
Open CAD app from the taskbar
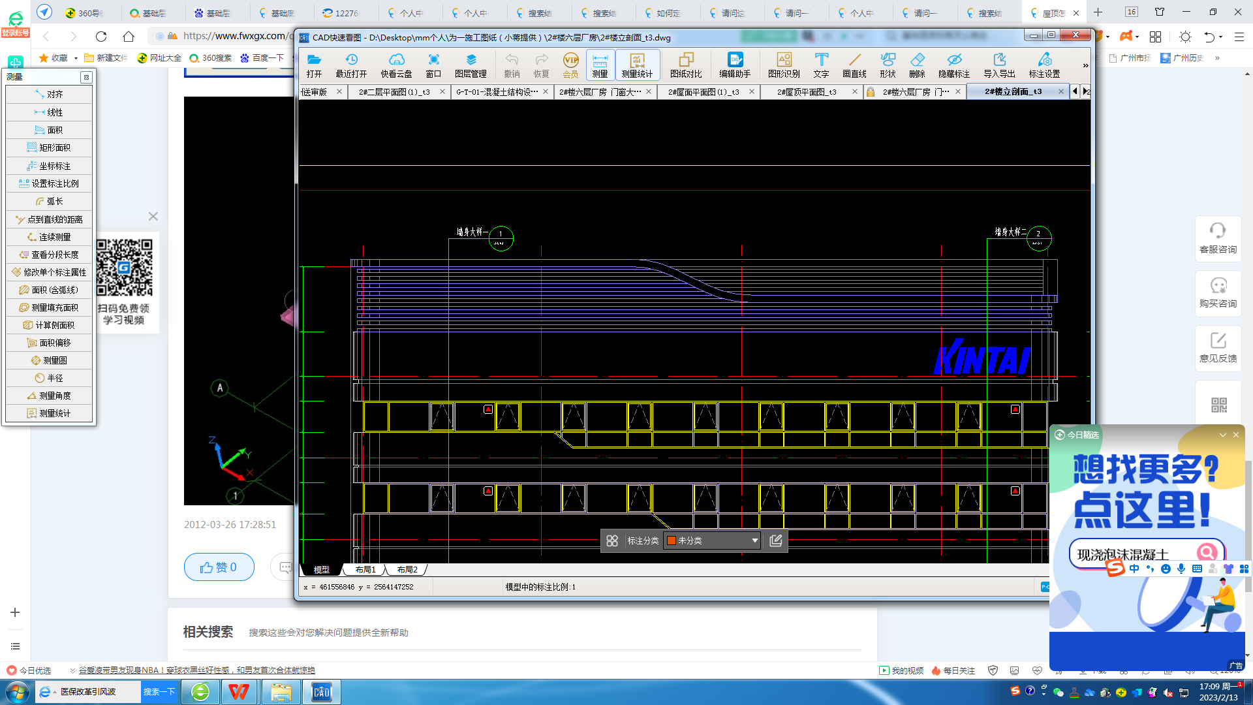click(x=322, y=691)
